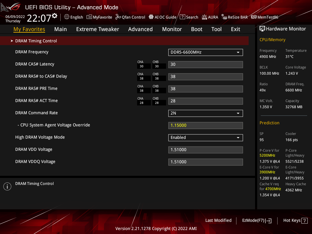Open Tool tab
312x234 pixels.
[216, 29]
